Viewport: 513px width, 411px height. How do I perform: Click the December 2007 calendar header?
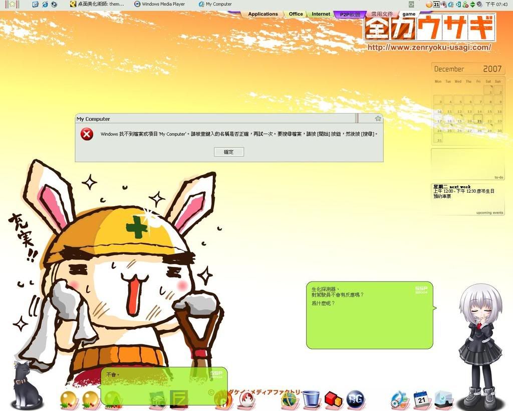467,69
